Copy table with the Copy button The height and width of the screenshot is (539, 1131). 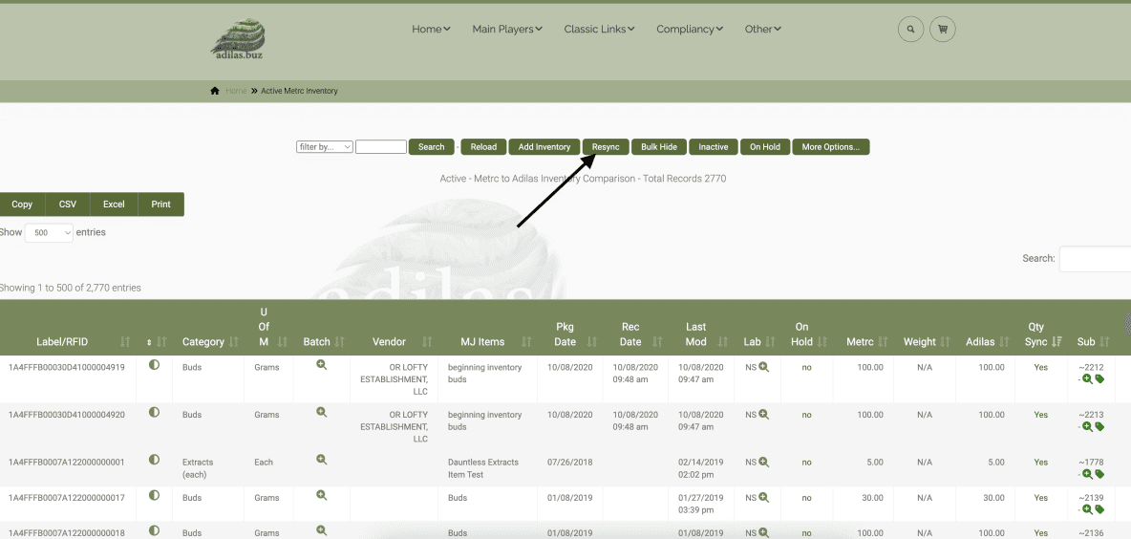coord(22,205)
